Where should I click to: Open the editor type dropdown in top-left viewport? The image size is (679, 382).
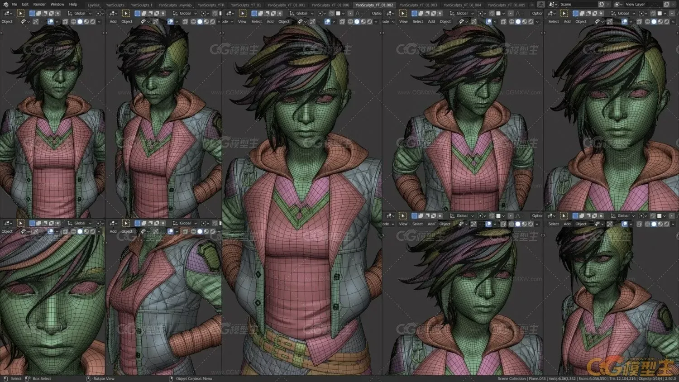8,14
